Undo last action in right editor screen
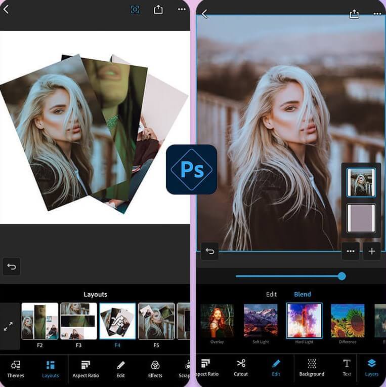The width and height of the screenshot is (386, 387). click(x=210, y=251)
